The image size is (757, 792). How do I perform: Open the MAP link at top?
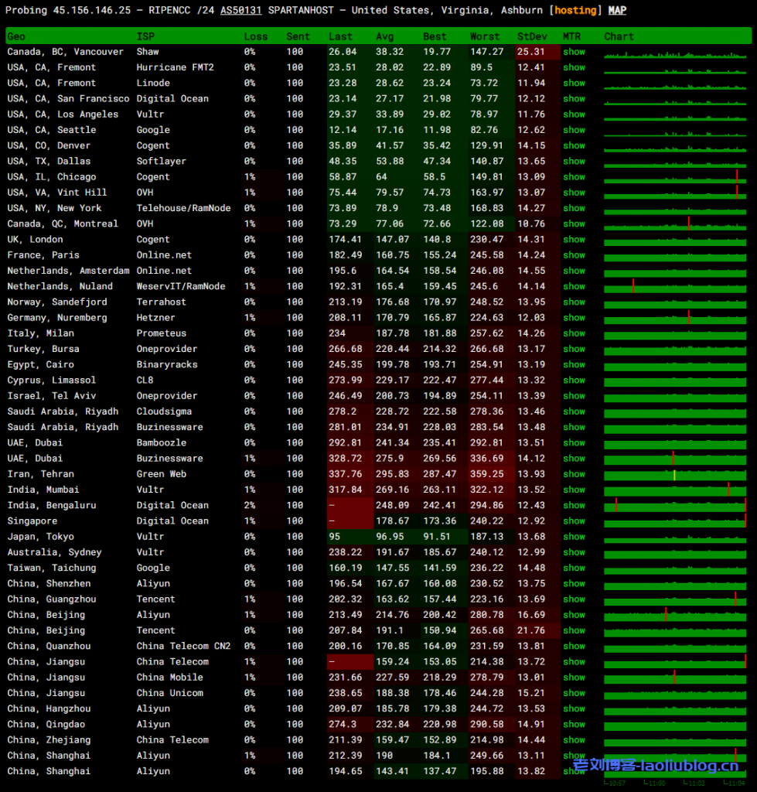tap(617, 11)
